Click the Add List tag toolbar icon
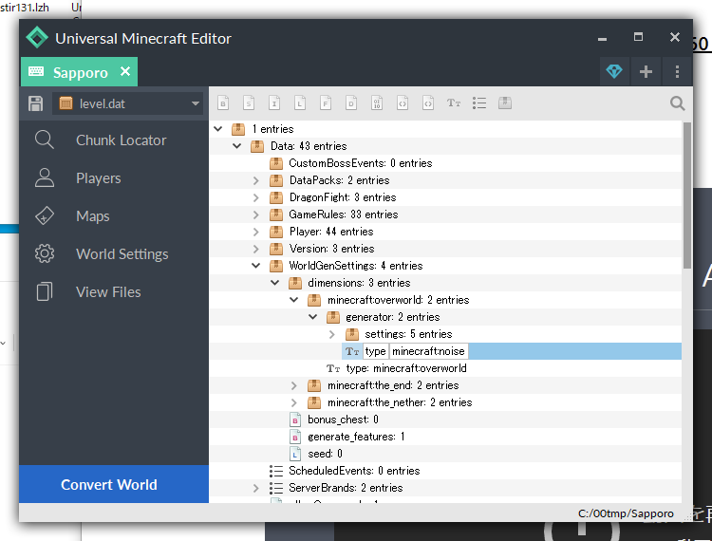Image resolution: width=712 pixels, height=541 pixels. click(479, 103)
